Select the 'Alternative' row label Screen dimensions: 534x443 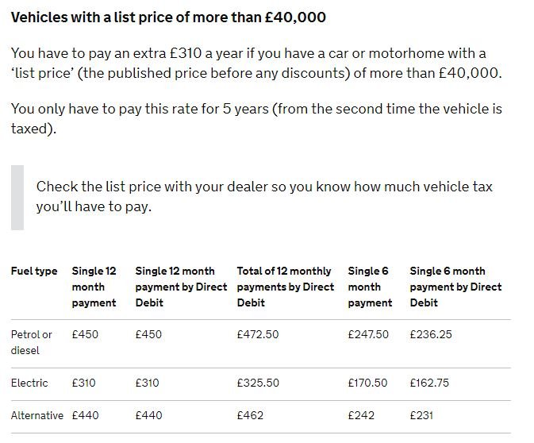click(37, 416)
